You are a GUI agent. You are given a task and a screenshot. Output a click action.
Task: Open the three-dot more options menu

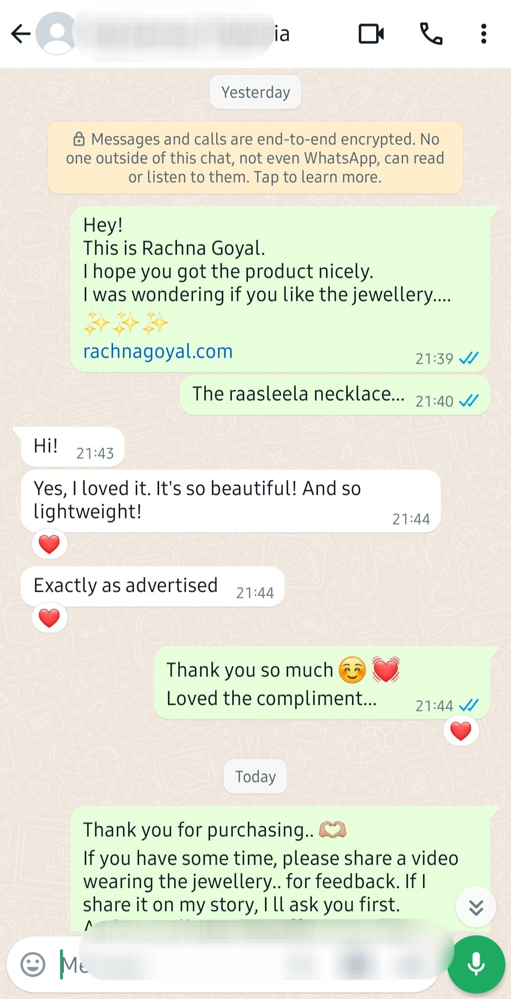click(x=483, y=34)
